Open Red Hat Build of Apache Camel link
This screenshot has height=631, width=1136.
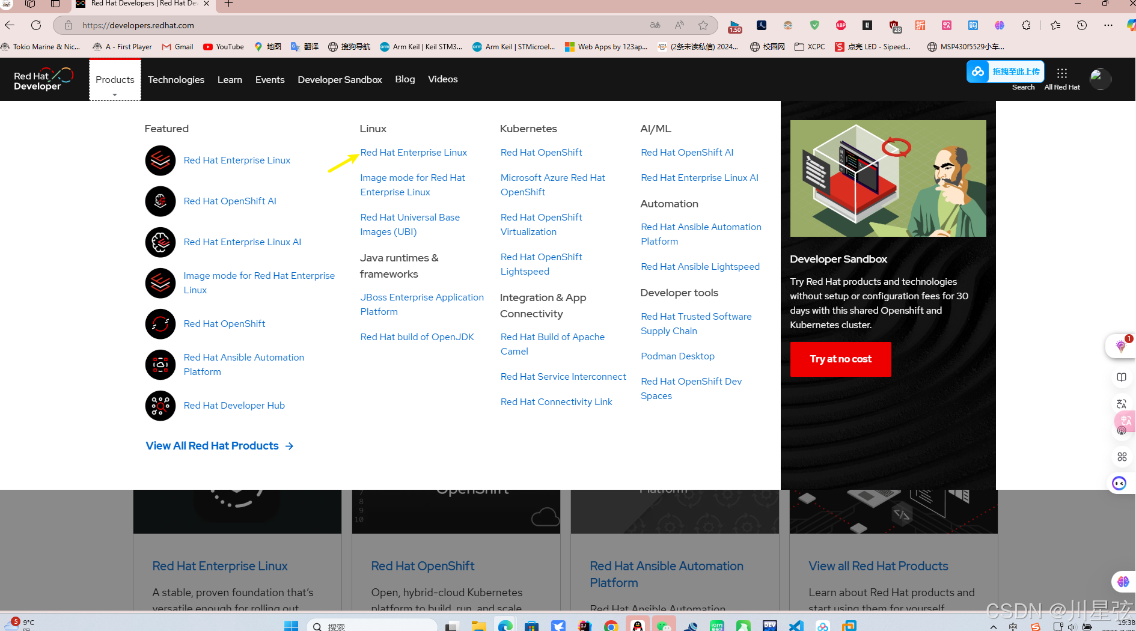click(x=552, y=344)
